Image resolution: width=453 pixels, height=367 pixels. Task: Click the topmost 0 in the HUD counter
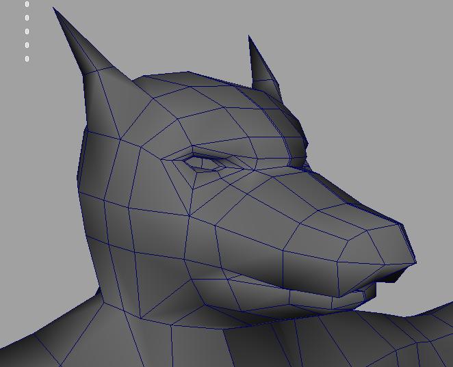tap(27, 4)
